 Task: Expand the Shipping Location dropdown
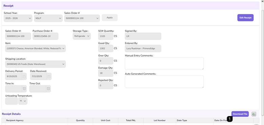coord(36,64)
